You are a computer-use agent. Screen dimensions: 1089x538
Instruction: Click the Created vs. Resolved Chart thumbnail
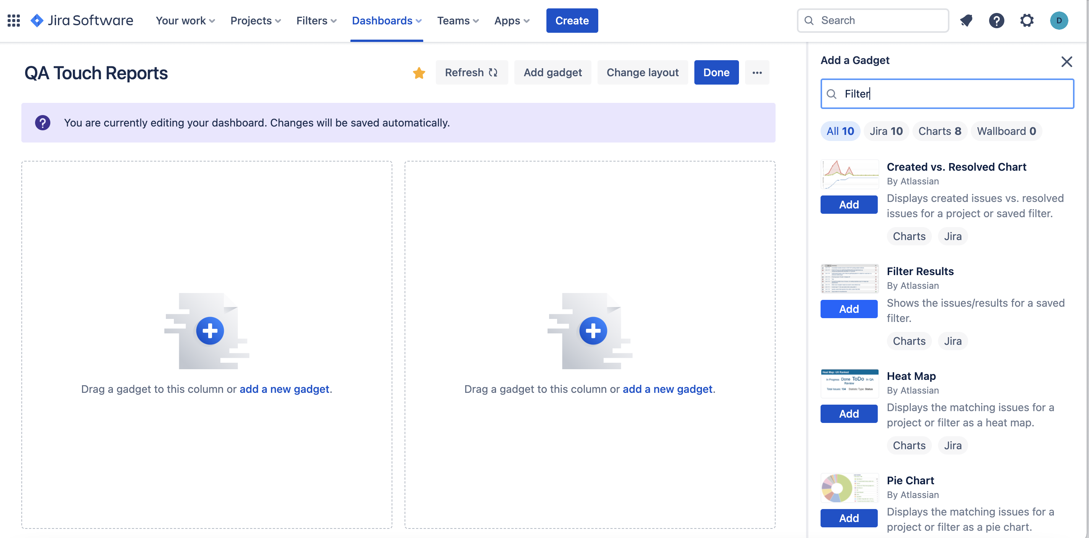(x=850, y=174)
